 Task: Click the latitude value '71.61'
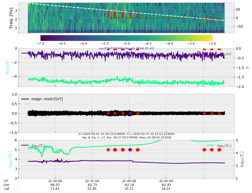55,188
